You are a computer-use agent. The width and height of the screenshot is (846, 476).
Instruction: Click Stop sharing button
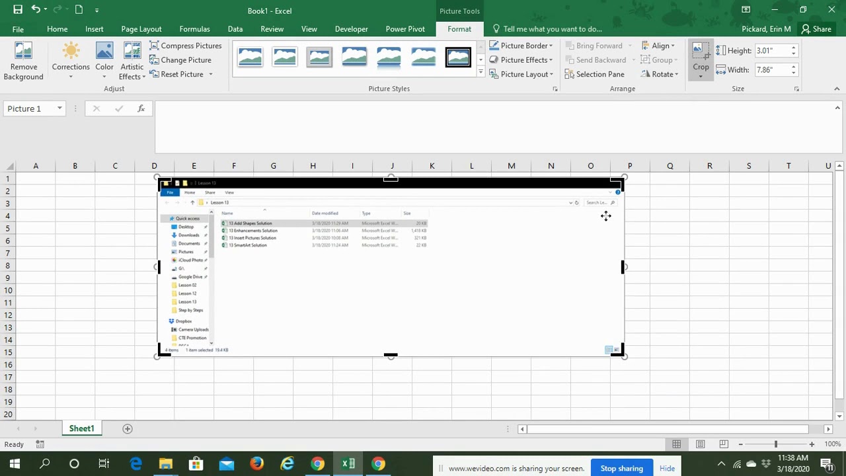click(621, 468)
